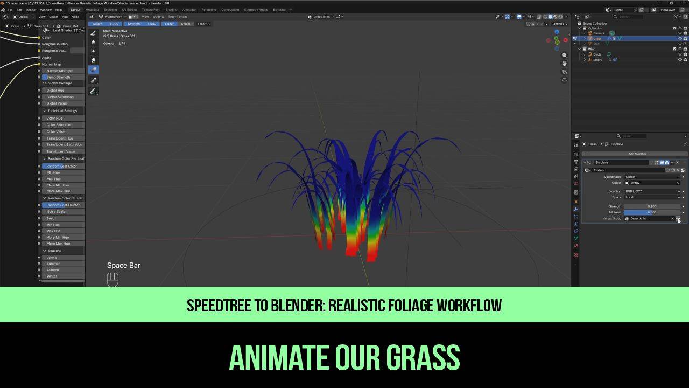Open the Tool properties tab icon
689x388 pixels.
point(576,145)
